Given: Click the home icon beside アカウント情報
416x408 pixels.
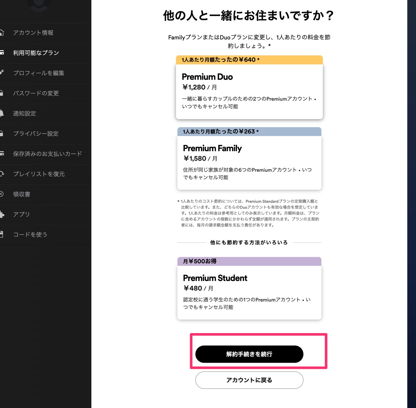Looking at the screenshot, I should [x=2, y=33].
